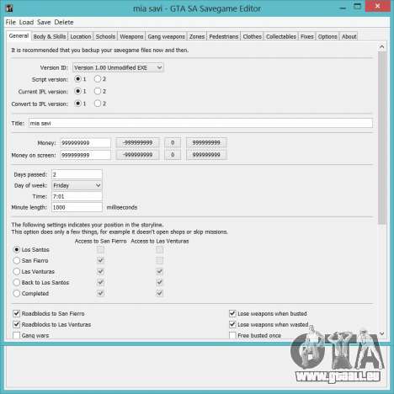Select Convert to IPL version 1
Image resolution: width=394 pixels, height=394 pixels.
coord(77,104)
